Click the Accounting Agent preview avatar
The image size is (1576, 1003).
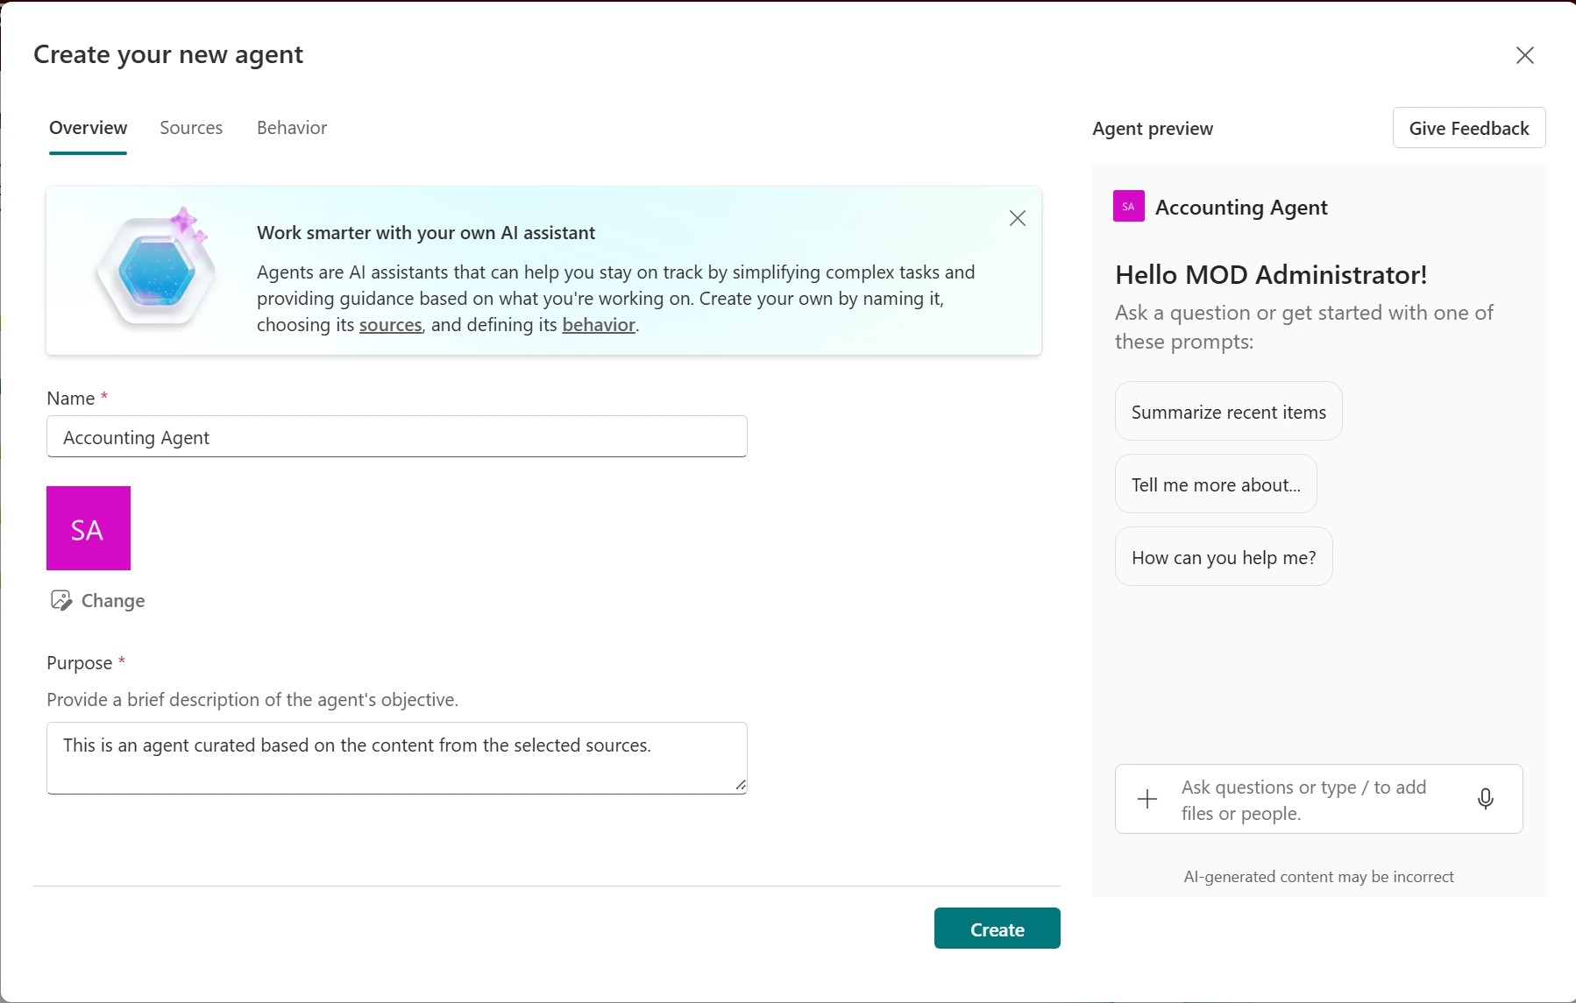click(x=1128, y=206)
